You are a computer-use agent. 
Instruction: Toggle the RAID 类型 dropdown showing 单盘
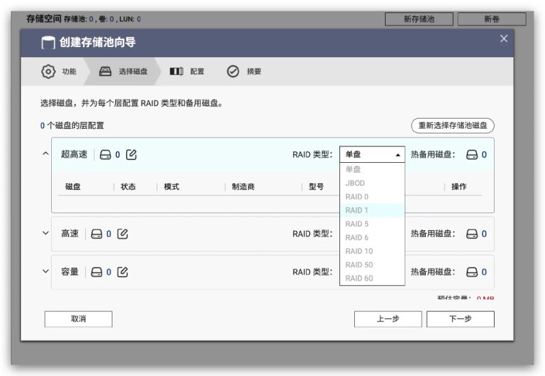[372, 155]
